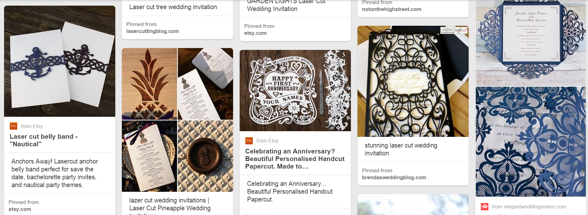View the Happy First Anniversary papercut image

tap(295, 90)
